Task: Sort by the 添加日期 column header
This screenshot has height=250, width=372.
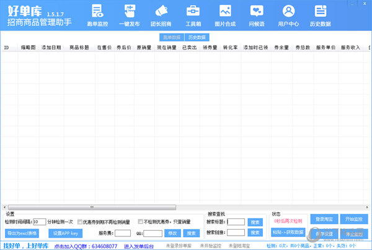Action: click(x=51, y=48)
